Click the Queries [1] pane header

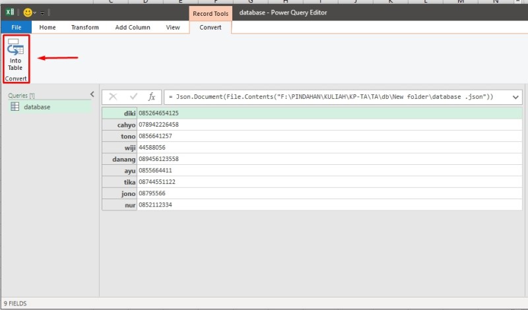coord(21,95)
